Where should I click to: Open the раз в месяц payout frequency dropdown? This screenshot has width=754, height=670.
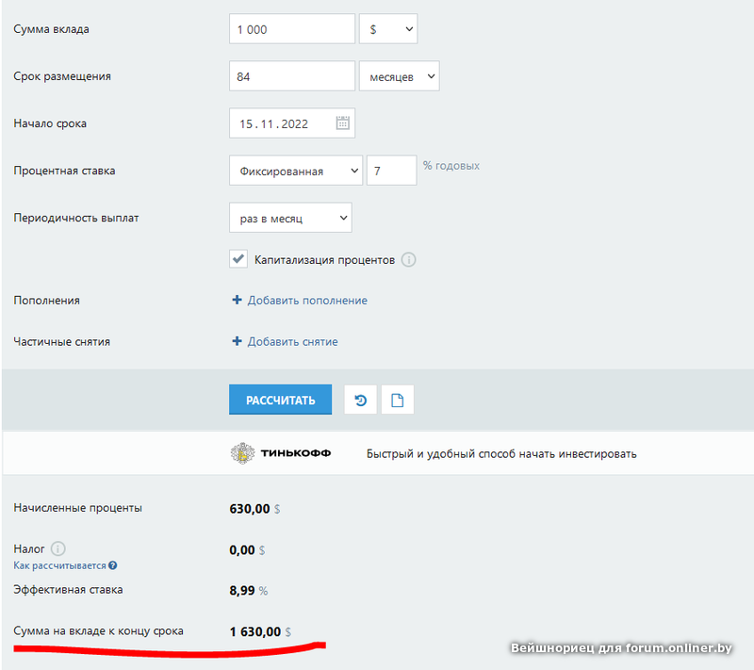290,218
